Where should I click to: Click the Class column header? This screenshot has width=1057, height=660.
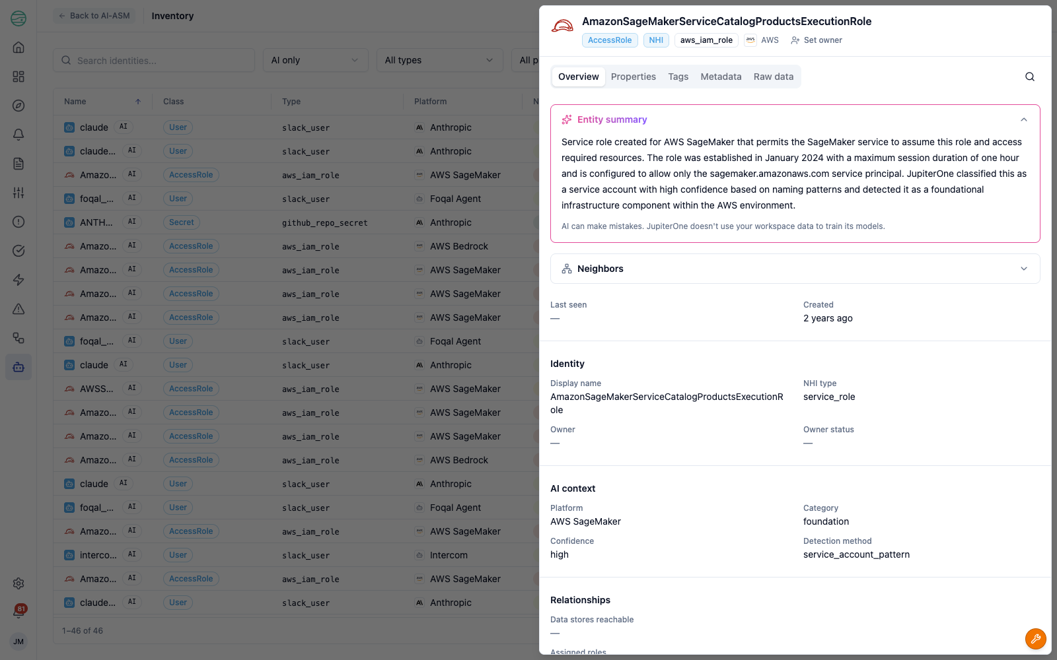174,102
